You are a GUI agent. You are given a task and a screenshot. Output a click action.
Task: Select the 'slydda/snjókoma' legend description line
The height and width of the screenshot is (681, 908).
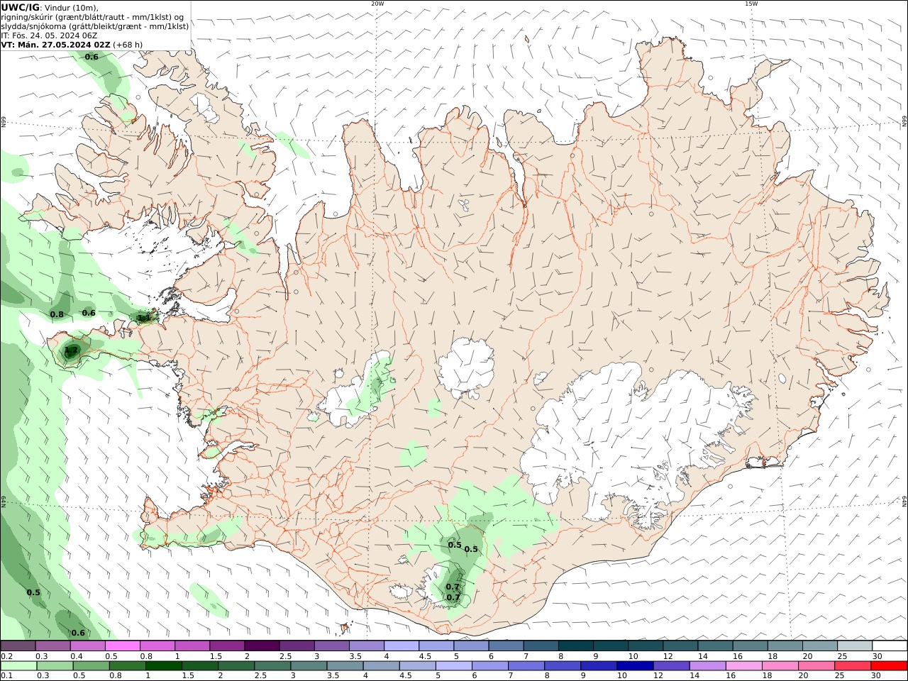(95, 26)
